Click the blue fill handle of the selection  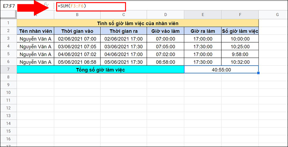(258, 73)
